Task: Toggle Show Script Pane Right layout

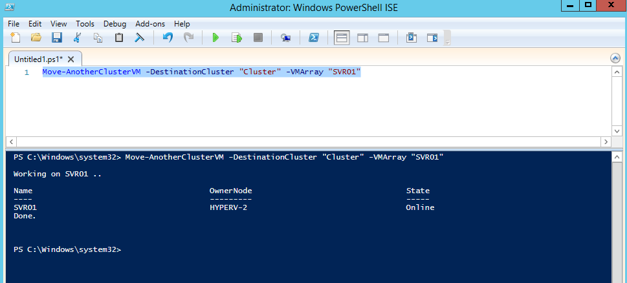Action: click(362, 37)
